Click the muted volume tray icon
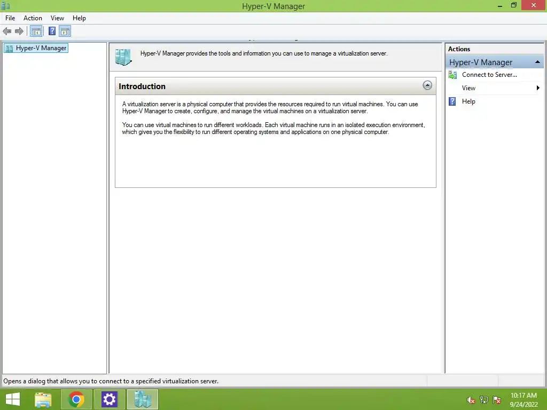 tap(471, 400)
